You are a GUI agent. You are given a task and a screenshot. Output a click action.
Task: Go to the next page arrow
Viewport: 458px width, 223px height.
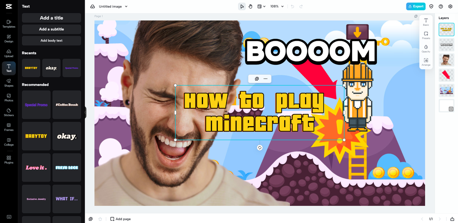(x=440, y=219)
